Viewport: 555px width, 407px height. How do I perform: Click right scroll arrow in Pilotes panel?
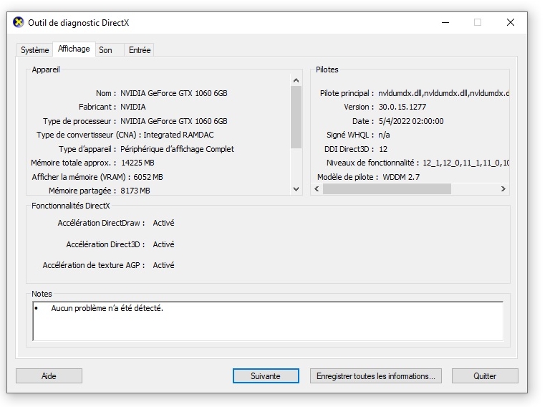pos(503,188)
